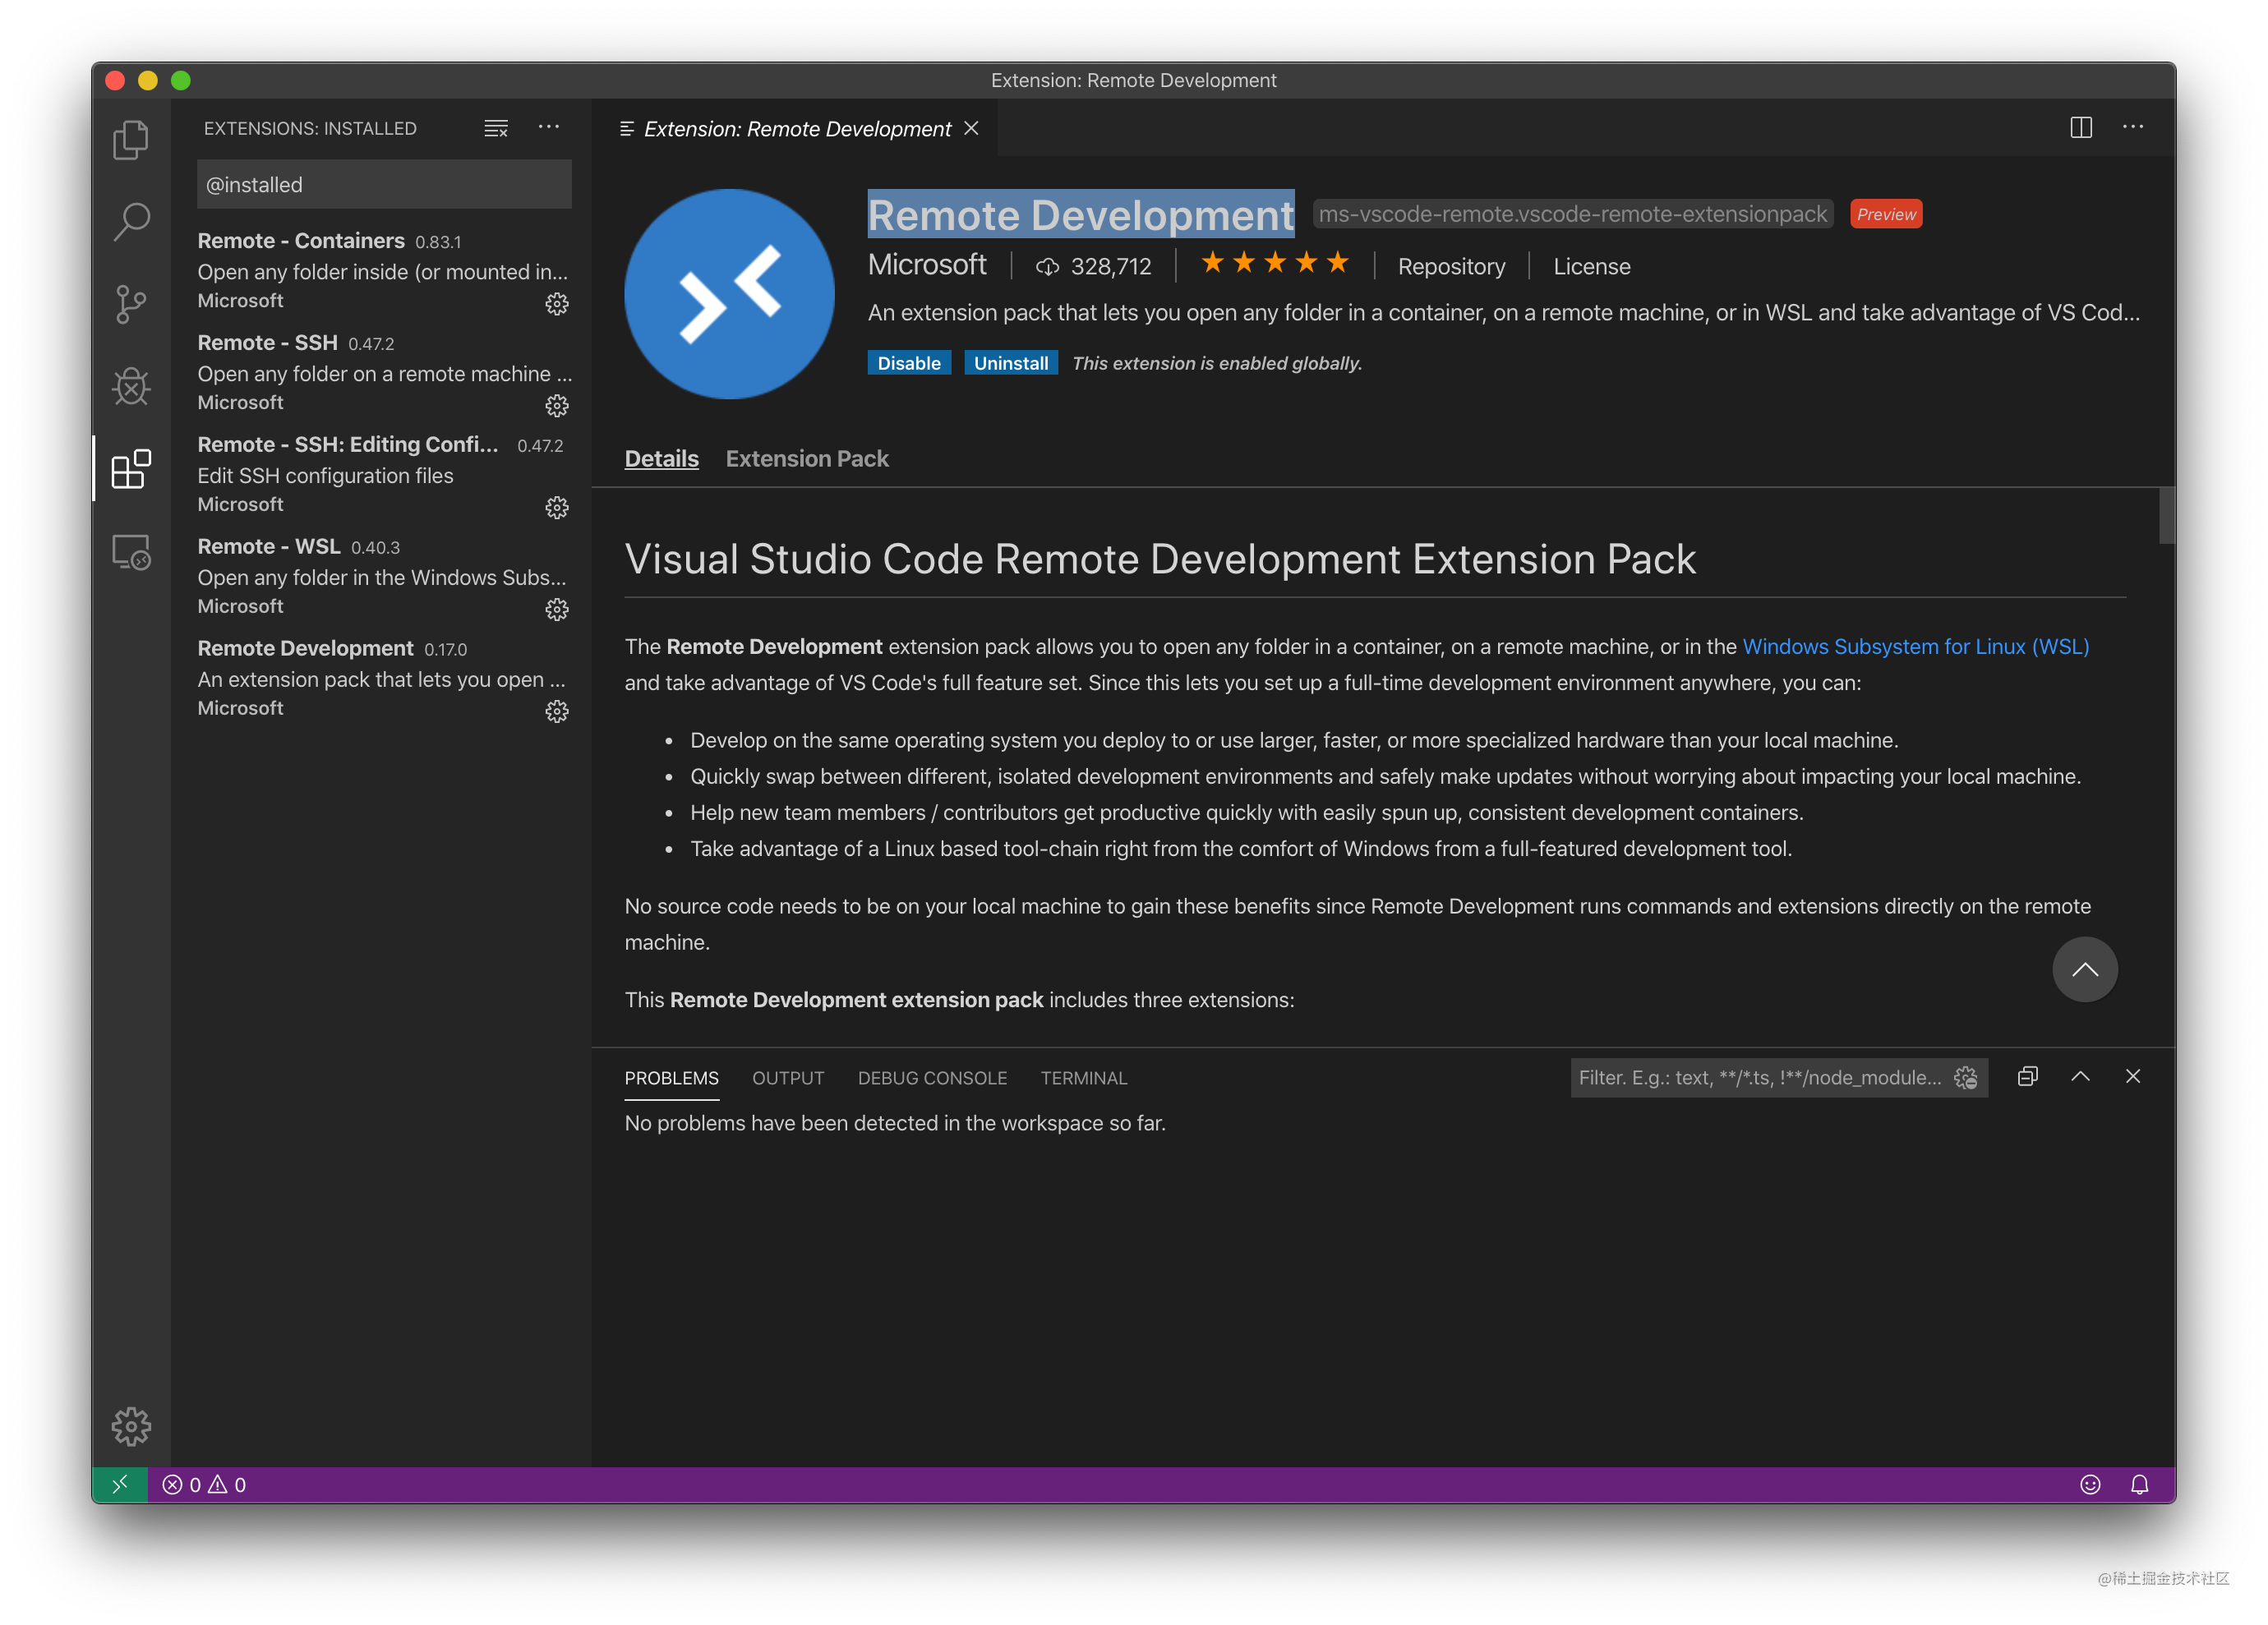Disable the Remote Development extension

pos(908,362)
